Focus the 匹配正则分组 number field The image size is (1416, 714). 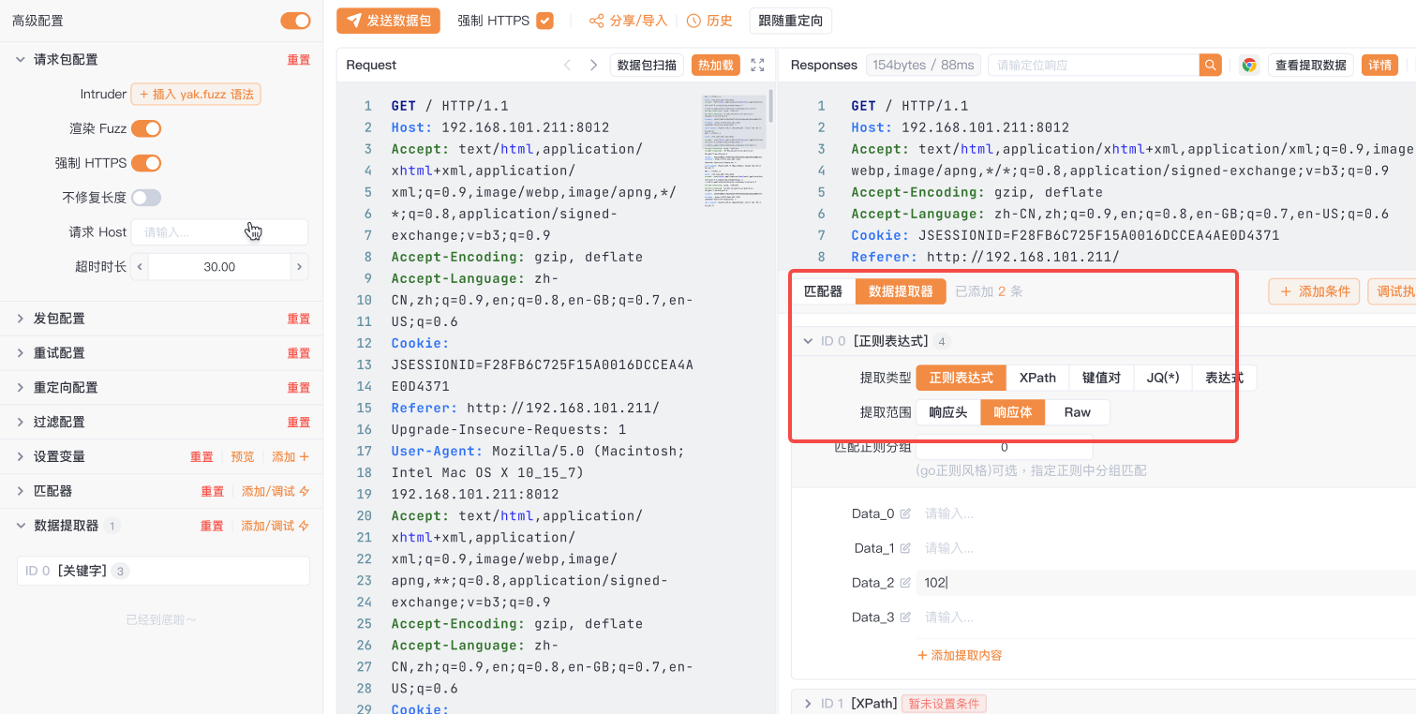point(1005,448)
